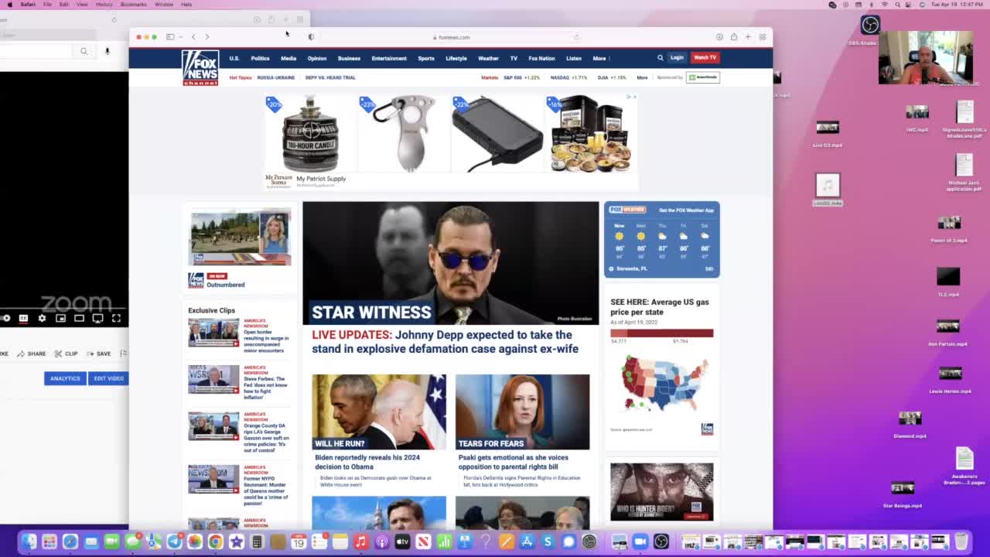The image size is (990, 557).
Task: Open the History menu
Action: 104,5
